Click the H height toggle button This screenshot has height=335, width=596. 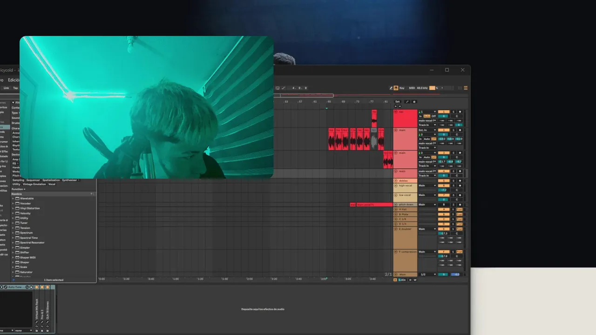coord(410,280)
